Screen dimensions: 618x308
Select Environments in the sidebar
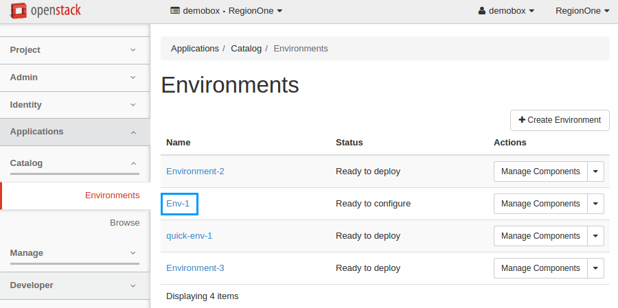112,196
